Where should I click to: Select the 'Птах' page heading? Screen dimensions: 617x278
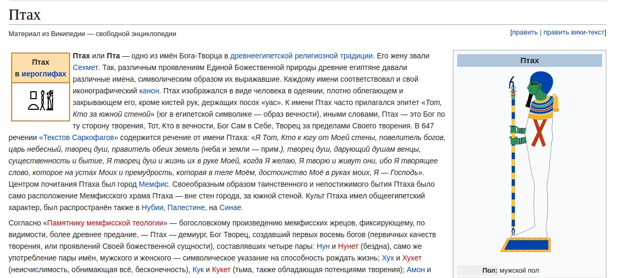(25, 15)
